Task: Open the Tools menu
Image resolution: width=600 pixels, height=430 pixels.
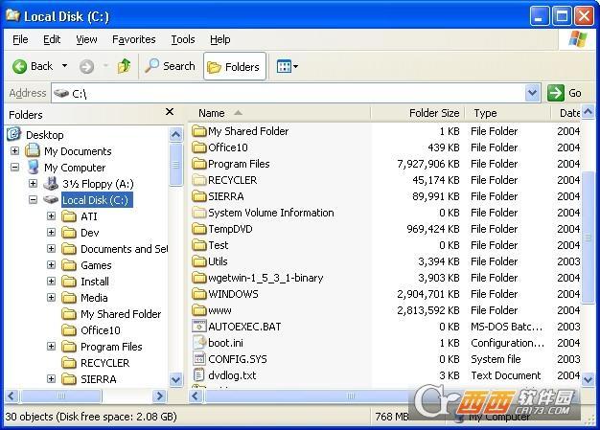Action: [183, 39]
